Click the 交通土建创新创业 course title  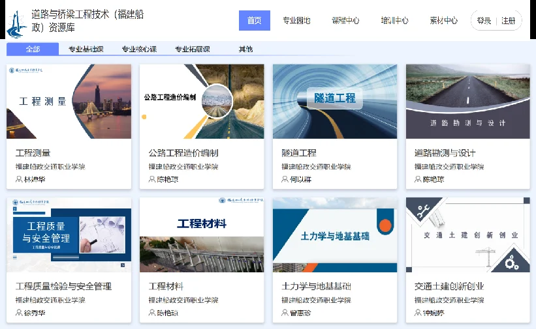(x=449, y=287)
